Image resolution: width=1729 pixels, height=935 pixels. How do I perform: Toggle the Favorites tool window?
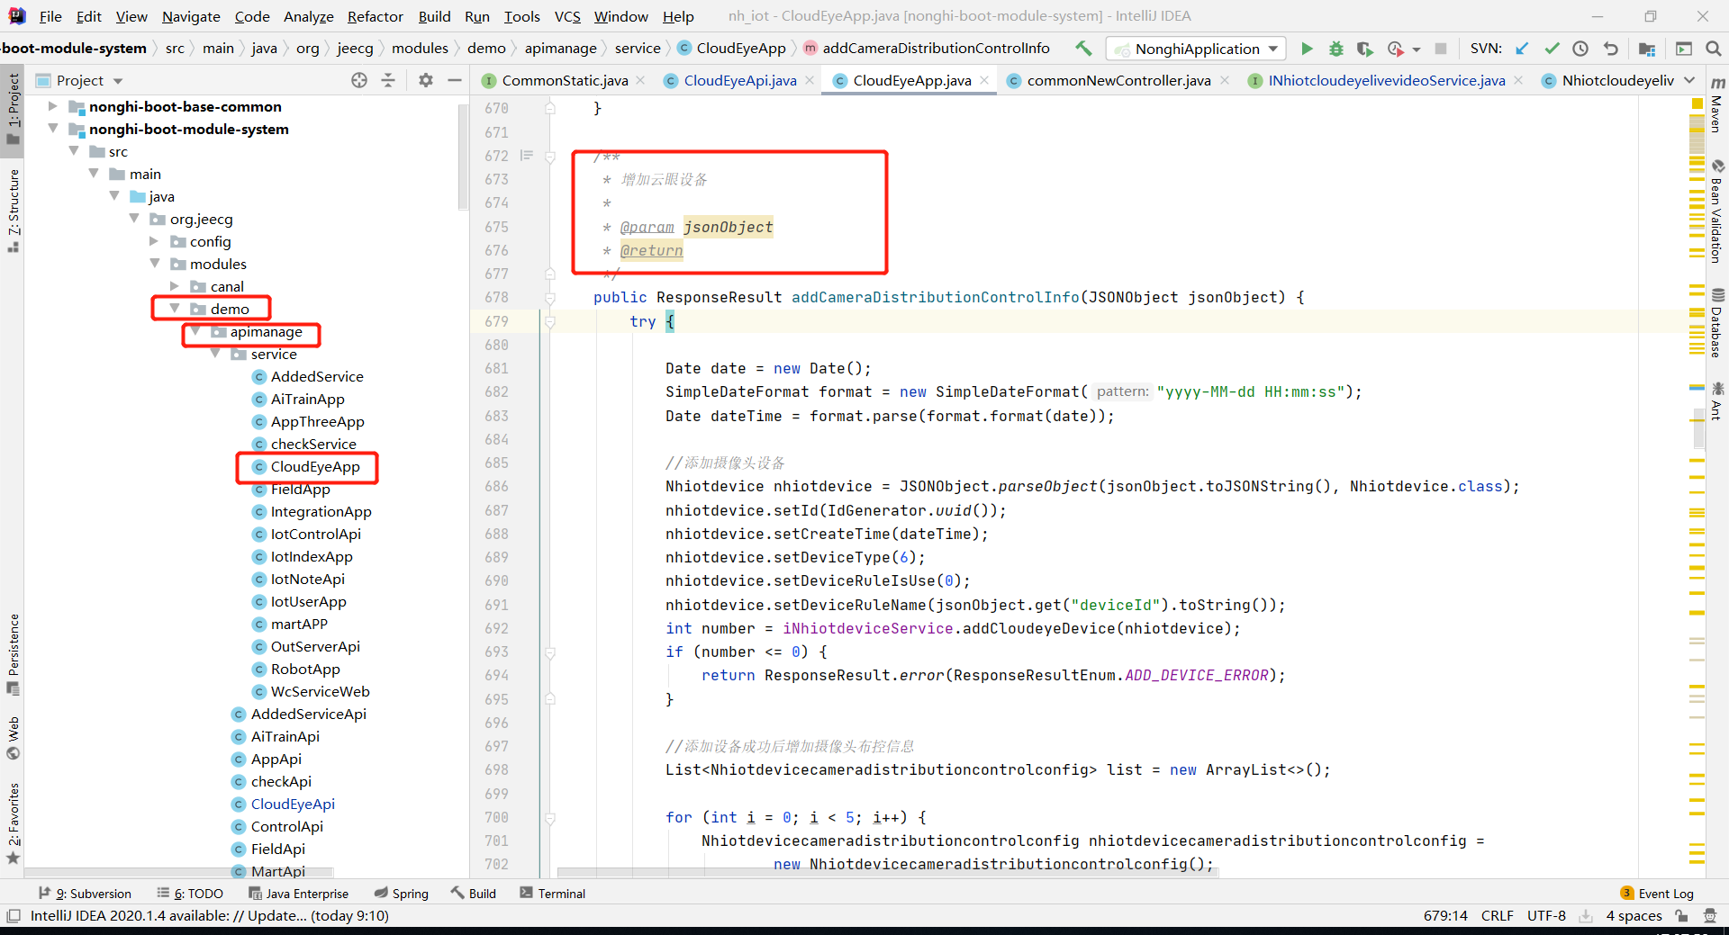13,823
